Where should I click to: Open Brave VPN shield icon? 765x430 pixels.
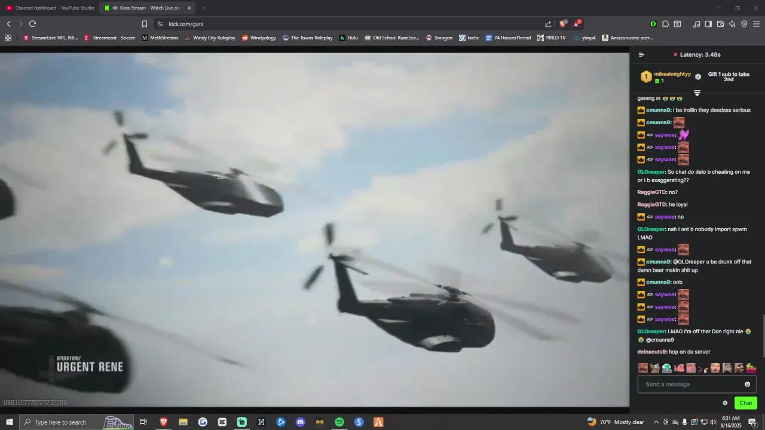pyautogui.click(x=744, y=24)
